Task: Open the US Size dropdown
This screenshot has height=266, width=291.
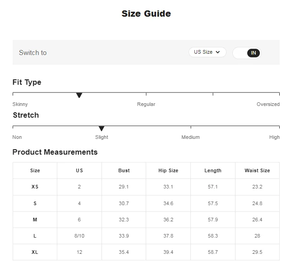Action: [207, 52]
